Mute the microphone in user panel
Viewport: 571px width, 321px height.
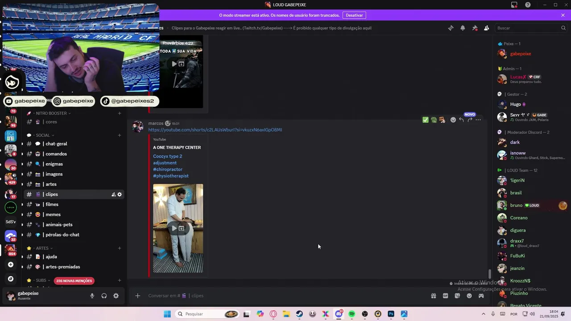click(x=92, y=296)
